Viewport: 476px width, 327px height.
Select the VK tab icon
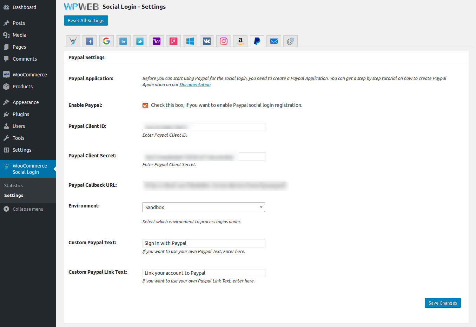(x=207, y=41)
